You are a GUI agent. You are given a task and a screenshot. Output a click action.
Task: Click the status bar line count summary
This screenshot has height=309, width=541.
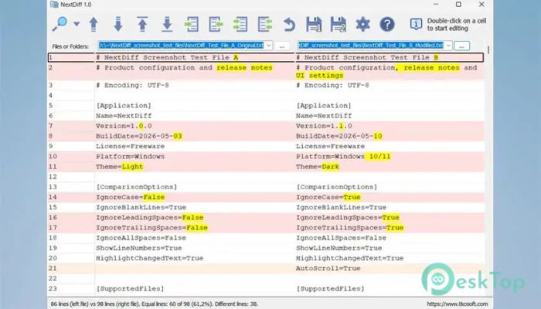click(x=155, y=304)
